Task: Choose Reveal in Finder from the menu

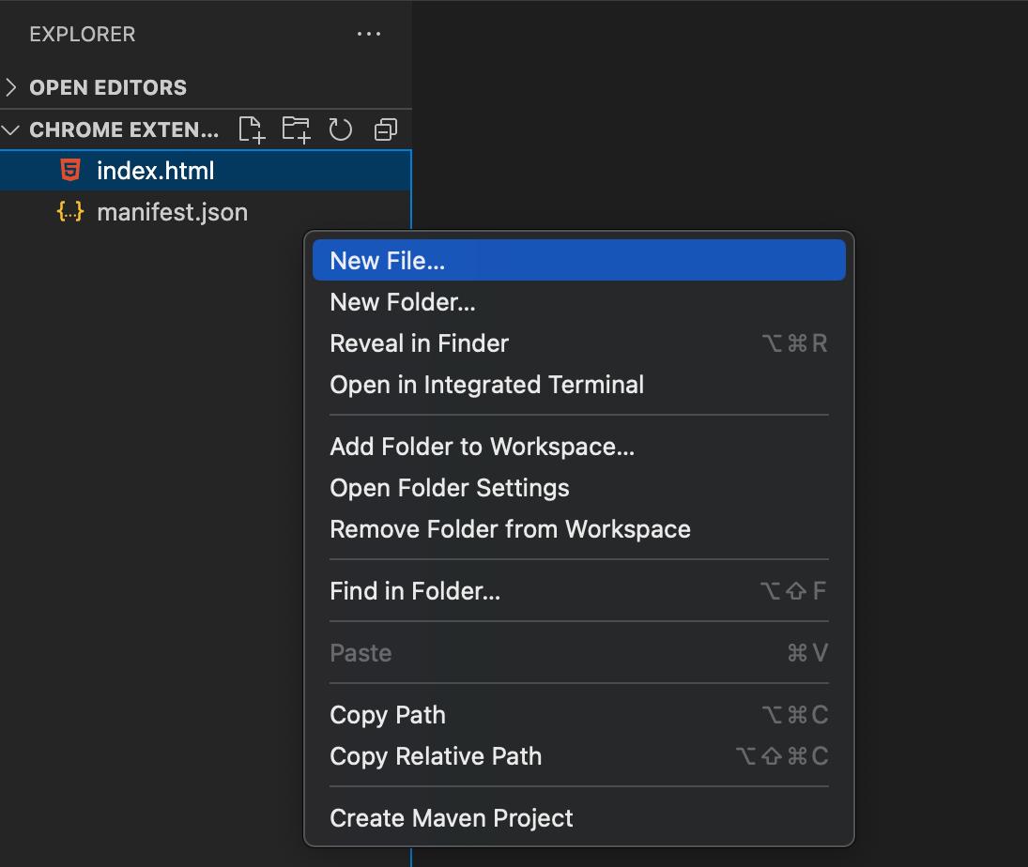Action: tap(419, 342)
